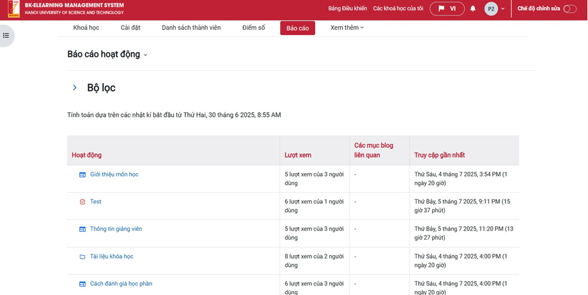Click the university logo in the header

(14, 9)
